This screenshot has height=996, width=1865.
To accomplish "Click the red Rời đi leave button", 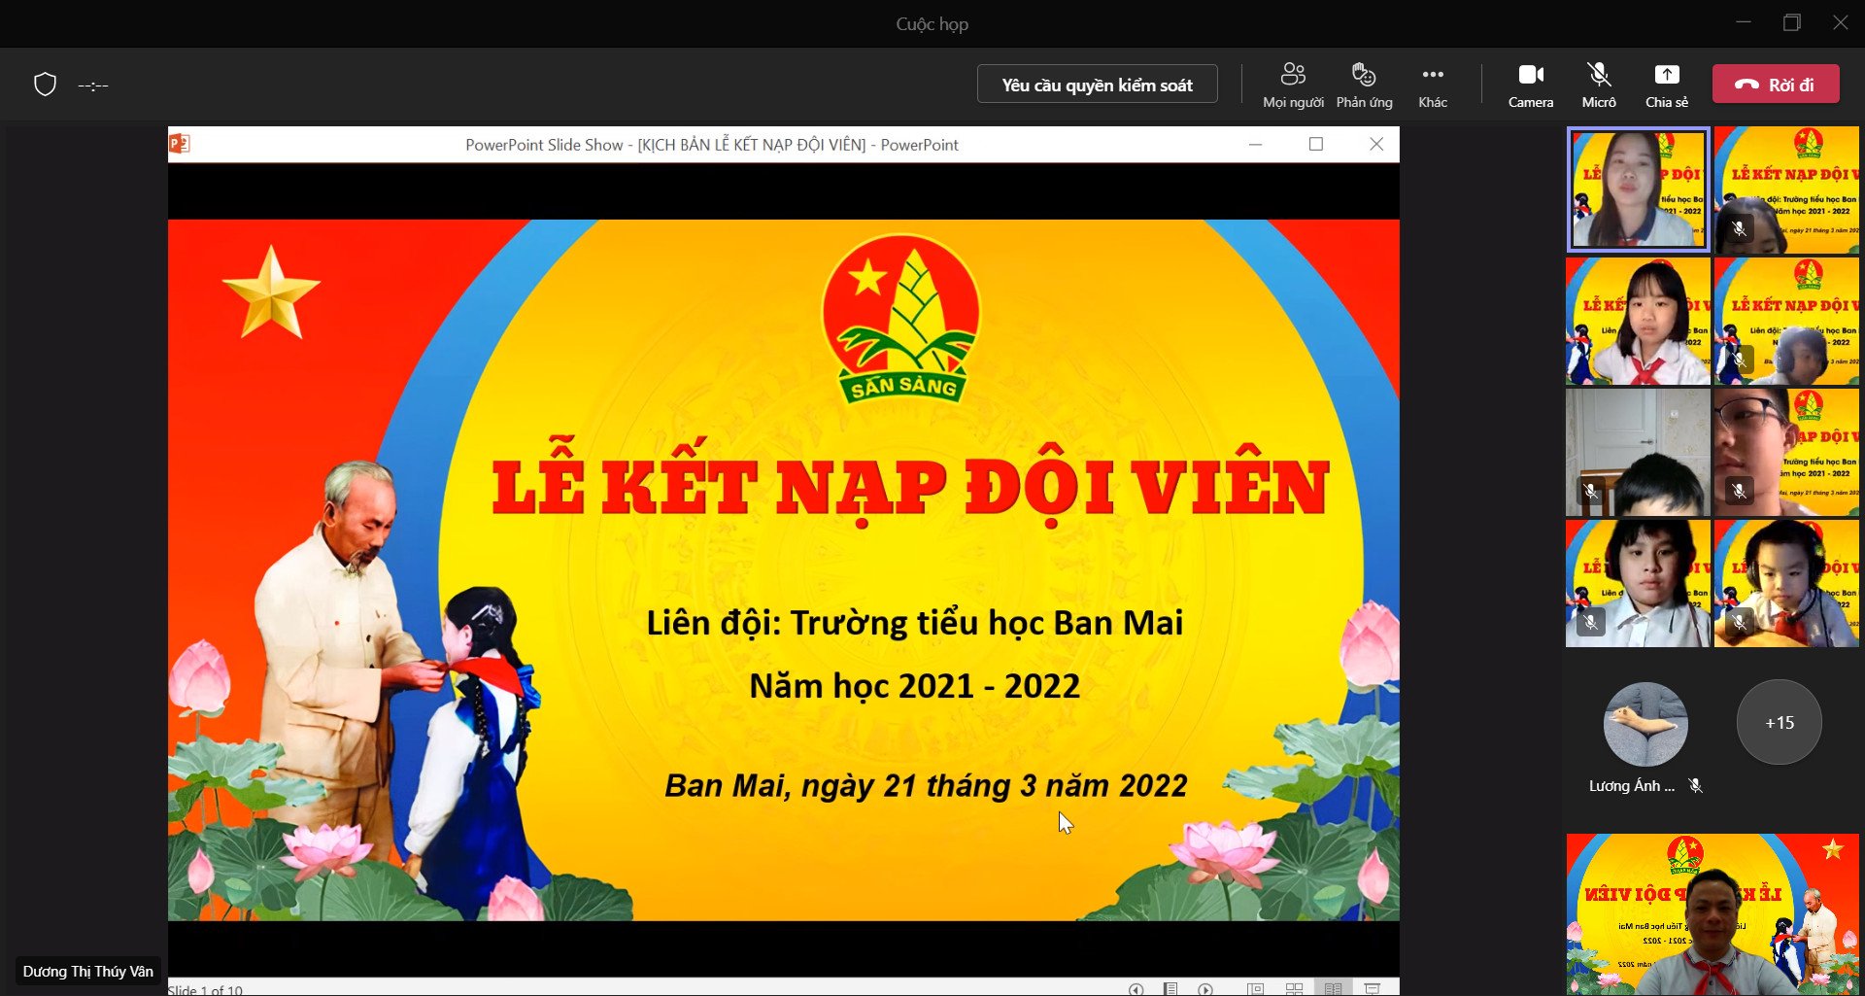I will [x=1776, y=85].
